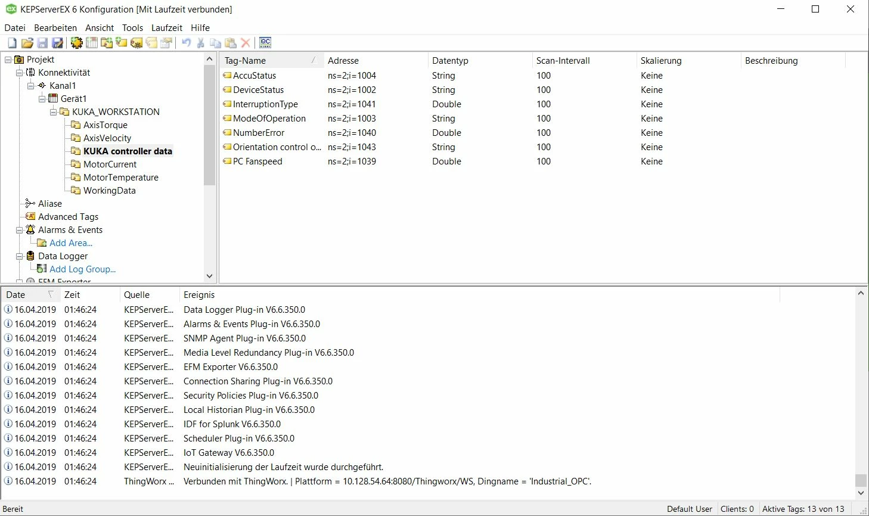869x516 pixels.
Task: Open properties from the toolbar
Action: coord(166,43)
